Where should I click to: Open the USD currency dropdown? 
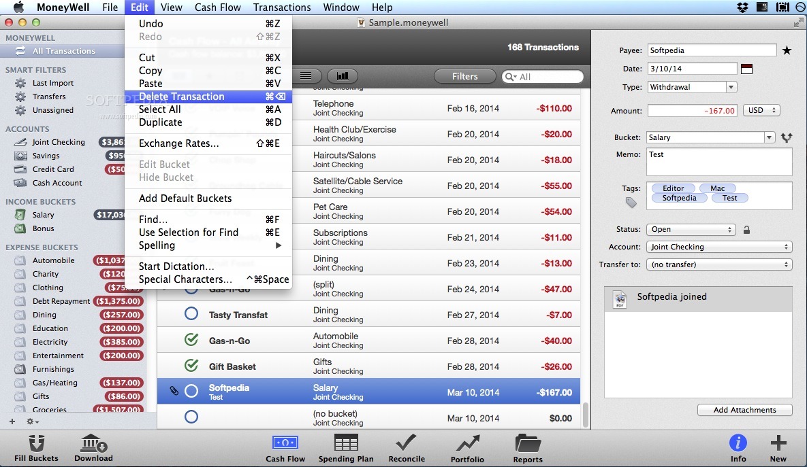tap(761, 110)
